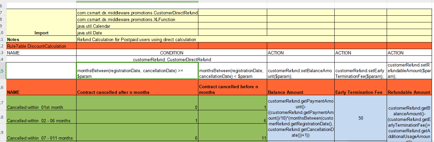Select the CustomerDirectRefund import cell

coord(137,13)
